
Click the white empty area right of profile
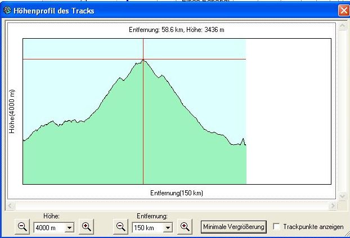tap(288, 112)
